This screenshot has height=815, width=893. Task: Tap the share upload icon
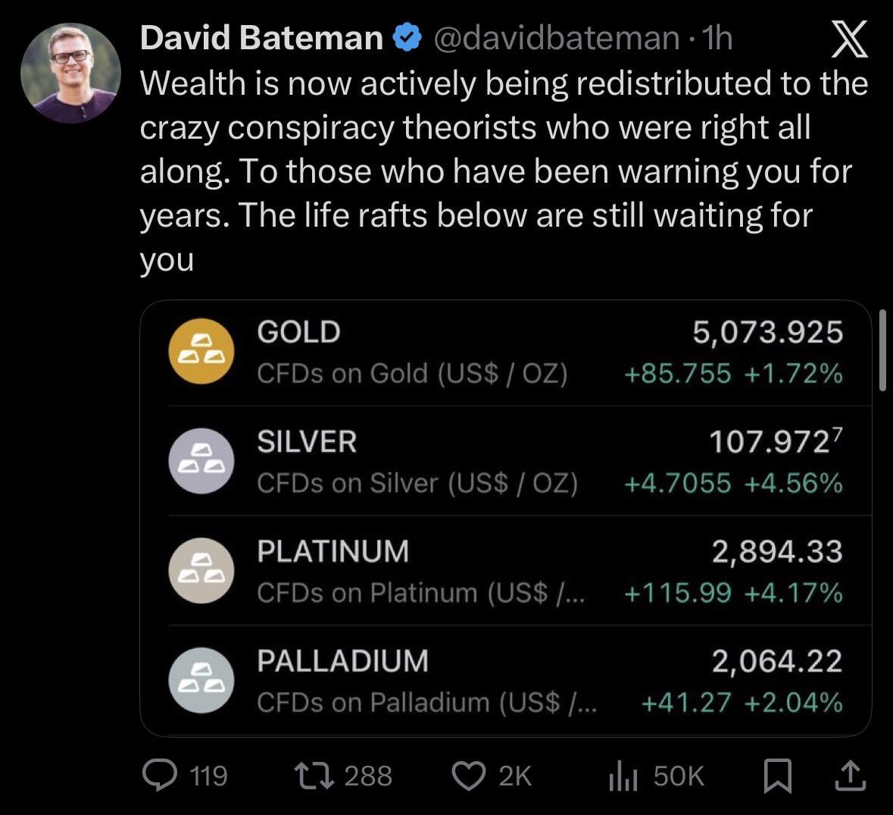850,776
